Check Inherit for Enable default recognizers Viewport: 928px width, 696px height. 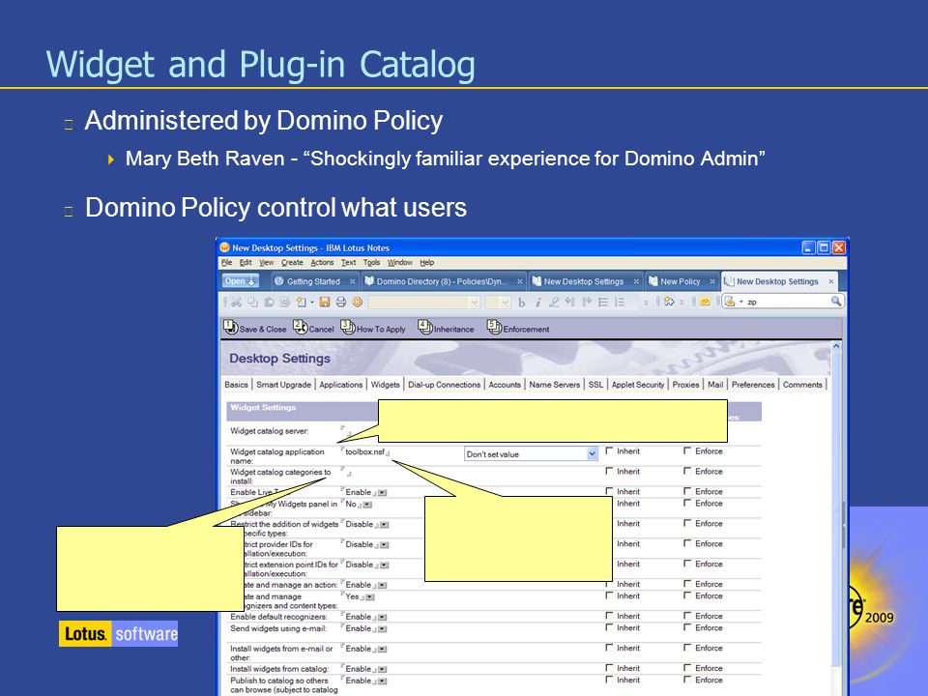coord(609,616)
